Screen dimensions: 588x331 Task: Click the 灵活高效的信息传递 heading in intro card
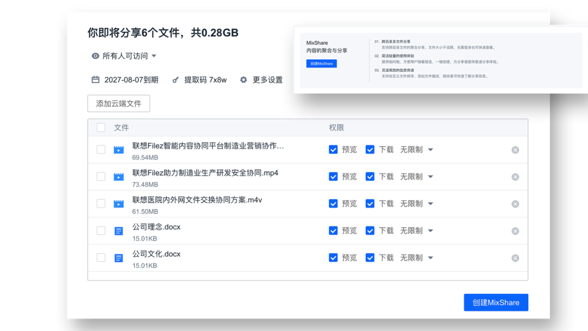coord(398,70)
